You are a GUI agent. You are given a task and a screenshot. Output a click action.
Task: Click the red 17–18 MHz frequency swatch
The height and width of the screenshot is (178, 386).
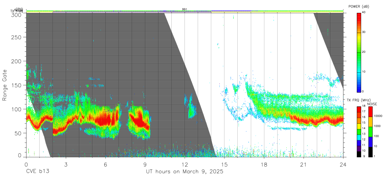(359, 109)
